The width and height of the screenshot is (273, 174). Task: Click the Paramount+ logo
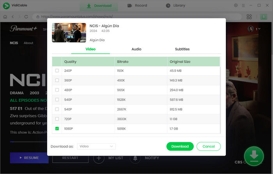tap(23, 28)
